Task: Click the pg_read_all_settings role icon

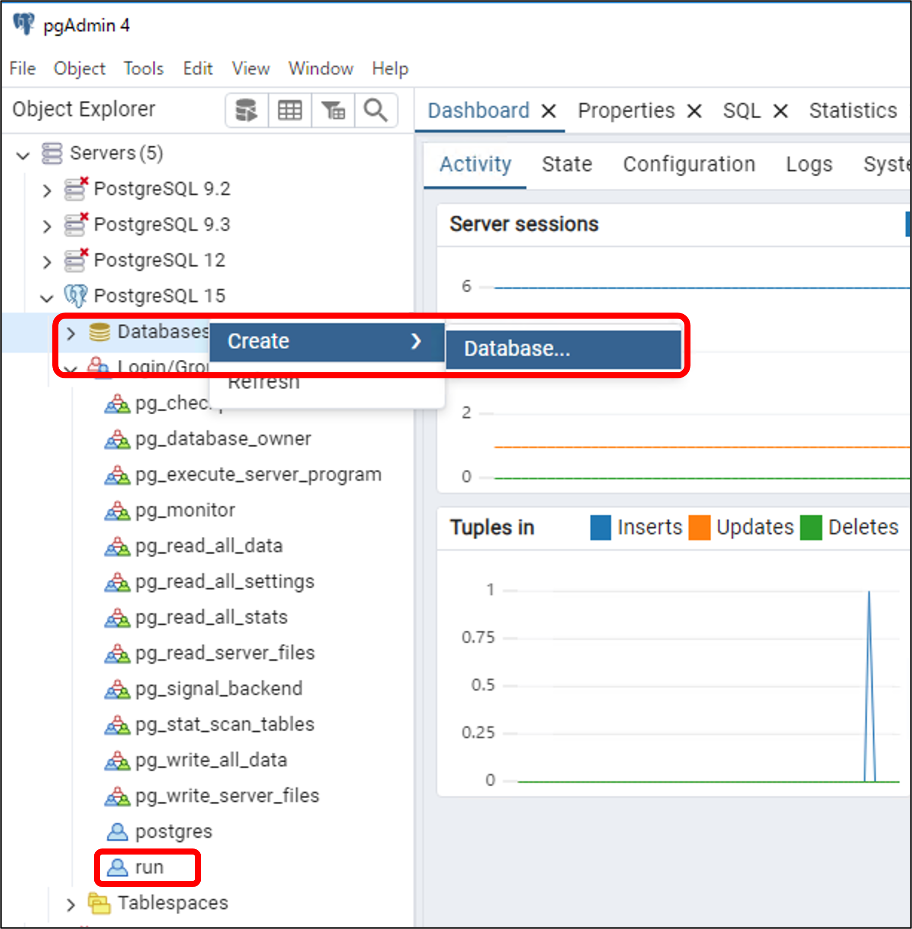Action: pos(117,582)
